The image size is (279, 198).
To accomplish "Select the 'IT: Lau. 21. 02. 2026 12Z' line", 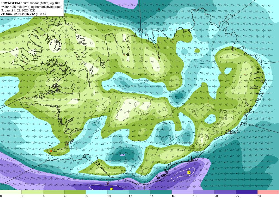I will (x=18, y=10).
